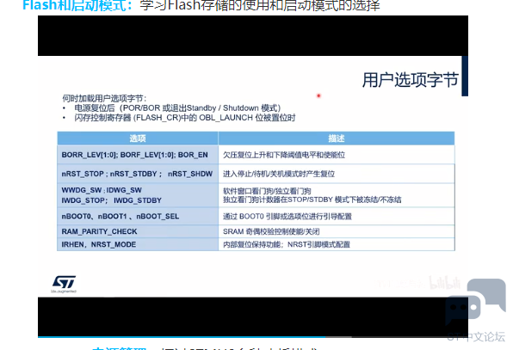Viewport: 513px width, 350px height.
Task: Click the '描述' table column header
Action: [x=337, y=138]
